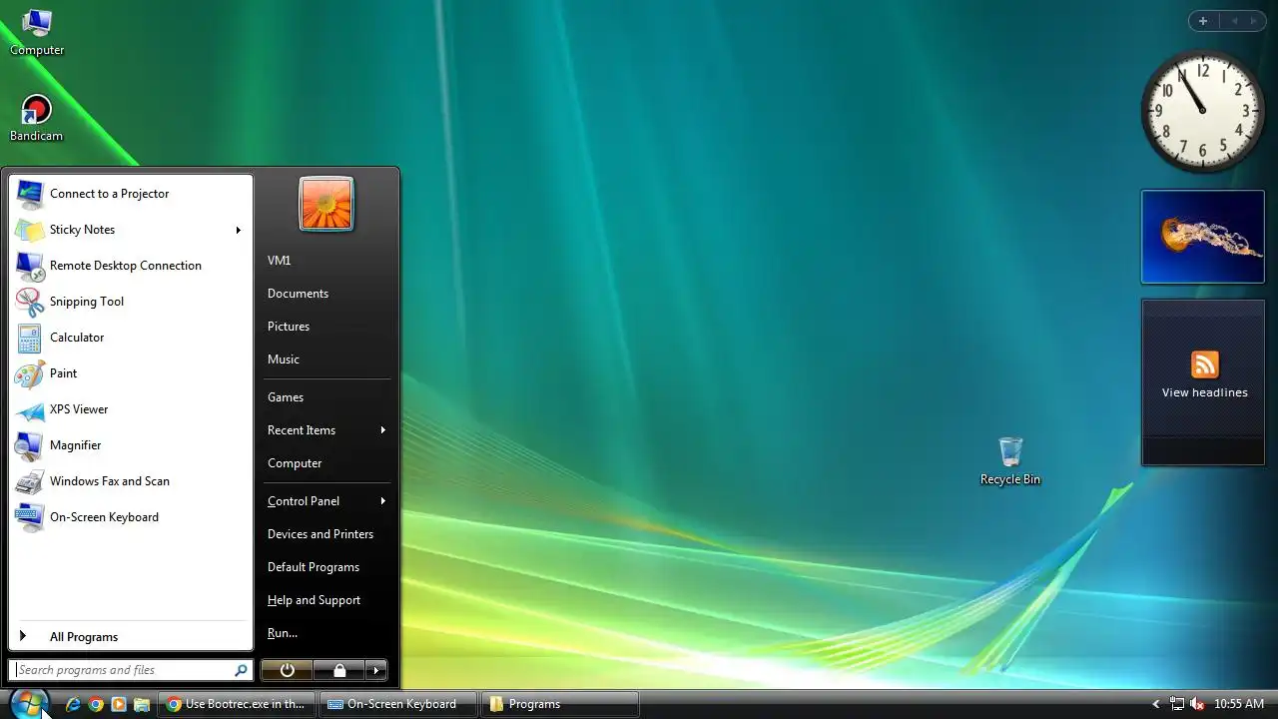This screenshot has width=1278, height=719.
Task: Start the Magnifier
Action: coord(131,445)
